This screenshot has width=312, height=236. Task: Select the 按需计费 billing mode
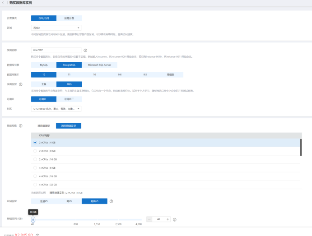69,19
